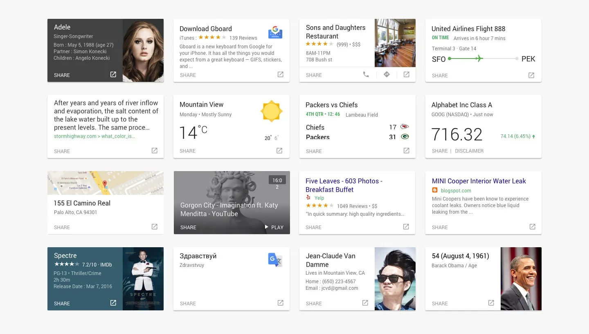
Task: Open Barack Obama age card externally
Action: pyautogui.click(x=491, y=303)
